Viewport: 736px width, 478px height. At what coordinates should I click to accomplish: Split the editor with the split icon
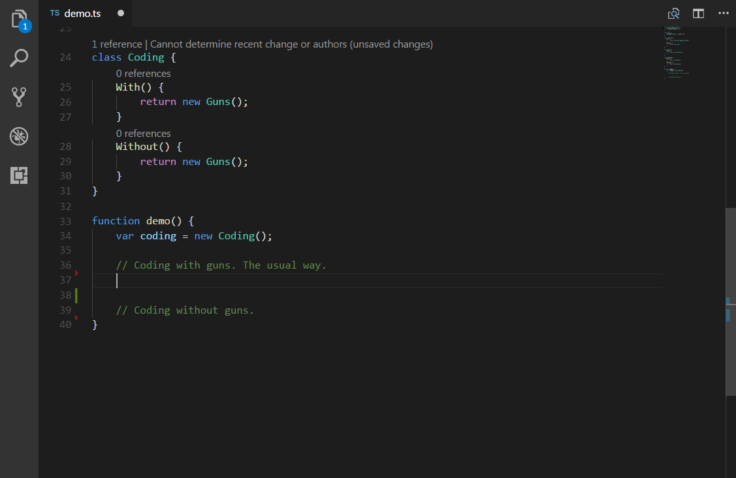(699, 14)
